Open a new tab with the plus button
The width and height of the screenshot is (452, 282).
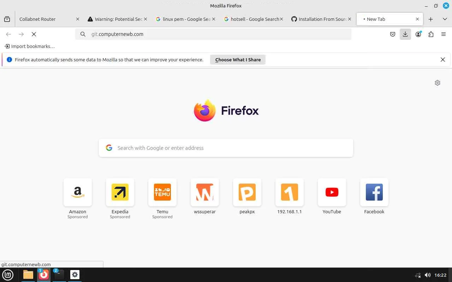[430, 19]
